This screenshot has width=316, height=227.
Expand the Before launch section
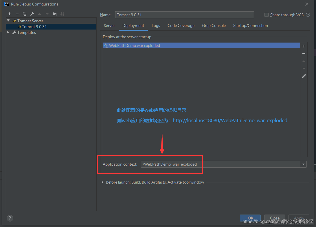102,182
